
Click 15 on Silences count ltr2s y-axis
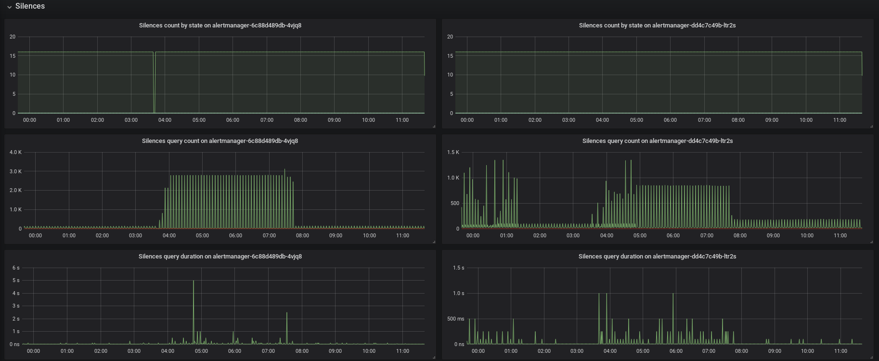[x=450, y=56]
